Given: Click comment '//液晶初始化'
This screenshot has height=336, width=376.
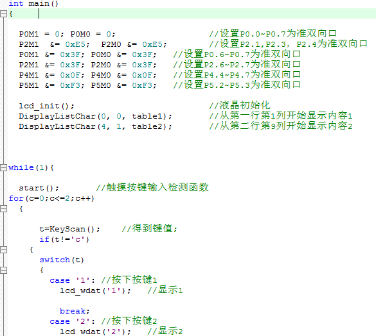Looking at the screenshot, I should point(240,106).
